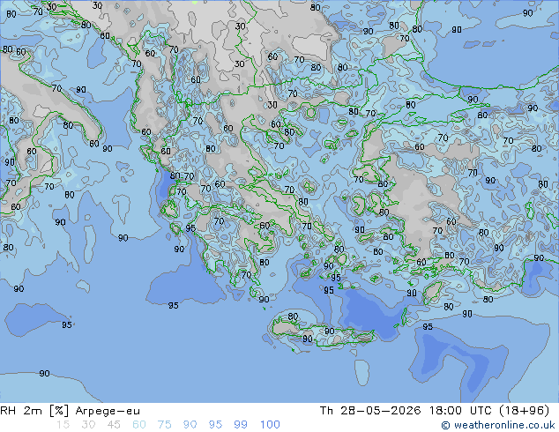Image resolution: width=559 pixels, height=432 pixels.
Task: Select legend value 90
Action: (x=190, y=425)
